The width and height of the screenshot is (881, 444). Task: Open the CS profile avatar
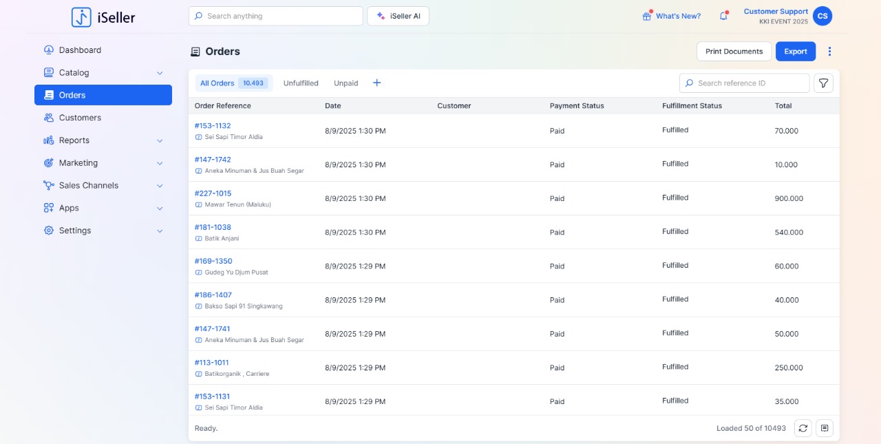coord(822,16)
